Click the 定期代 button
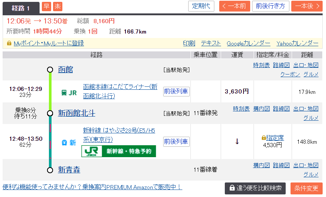Viewport: 326px width, 197px height. [201, 6]
